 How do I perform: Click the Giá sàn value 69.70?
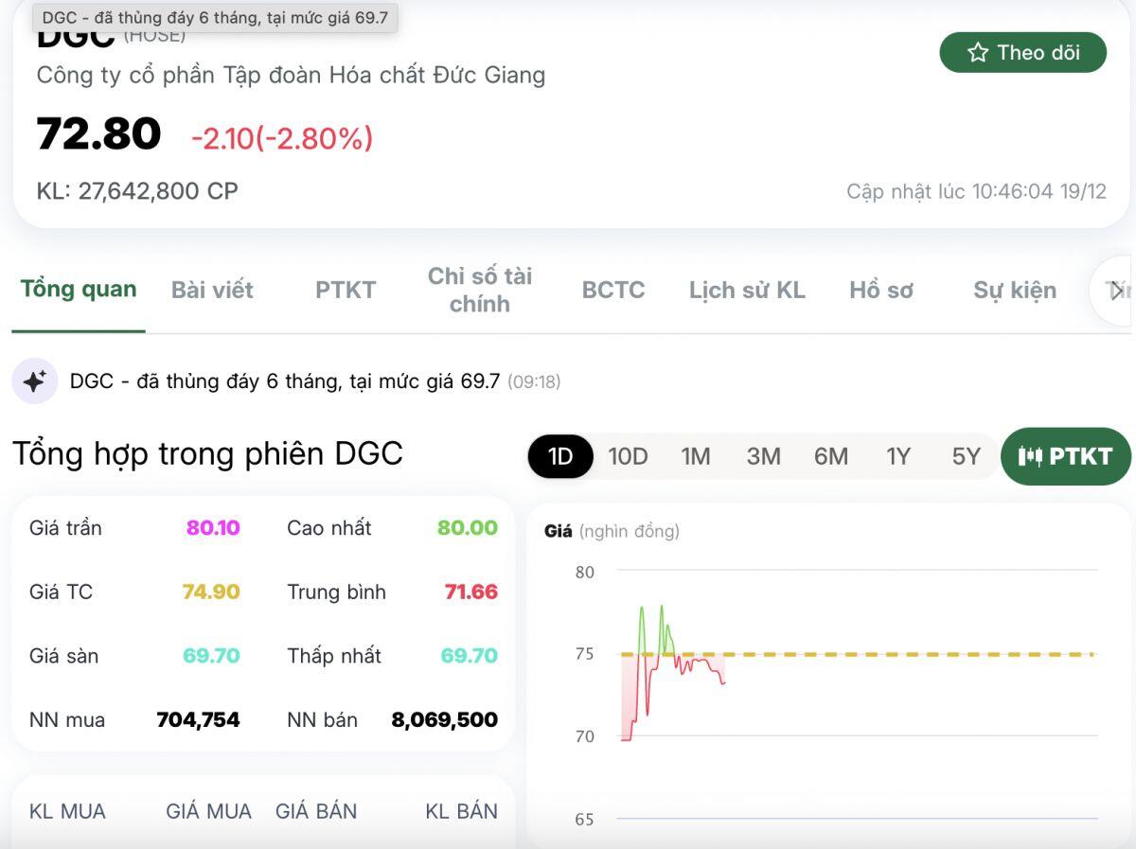point(211,655)
